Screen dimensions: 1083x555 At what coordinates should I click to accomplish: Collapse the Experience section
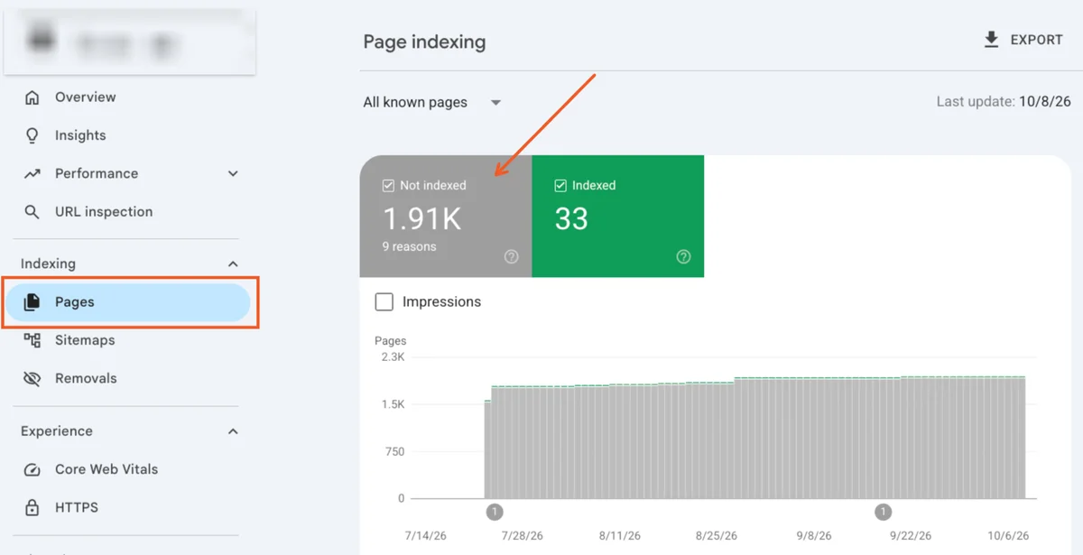click(x=233, y=431)
